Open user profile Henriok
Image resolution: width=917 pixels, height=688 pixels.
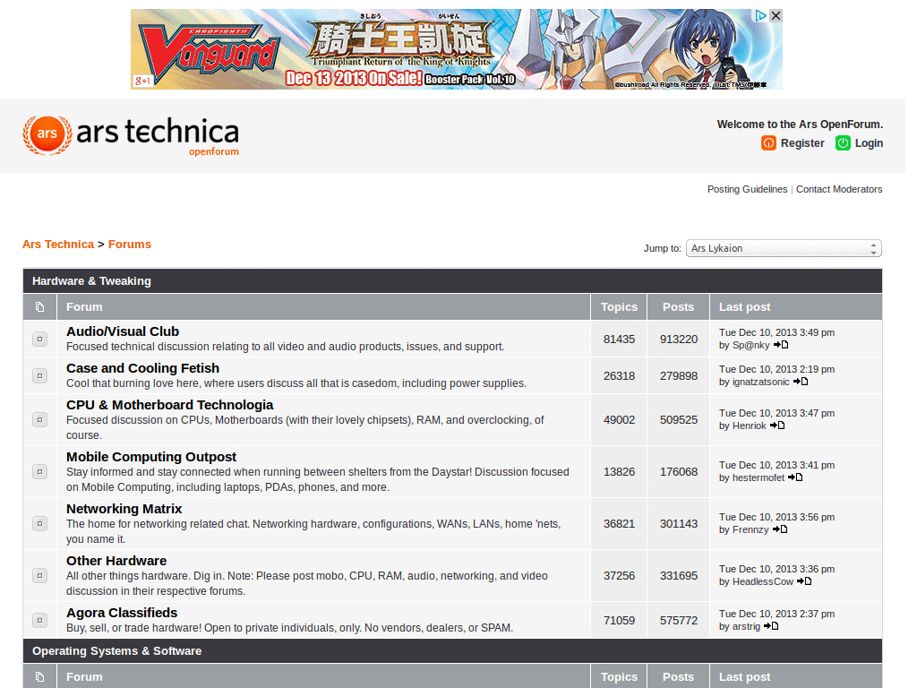coord(750,426)
